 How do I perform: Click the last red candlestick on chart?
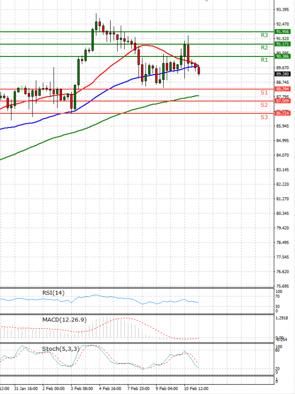(199, 71)
